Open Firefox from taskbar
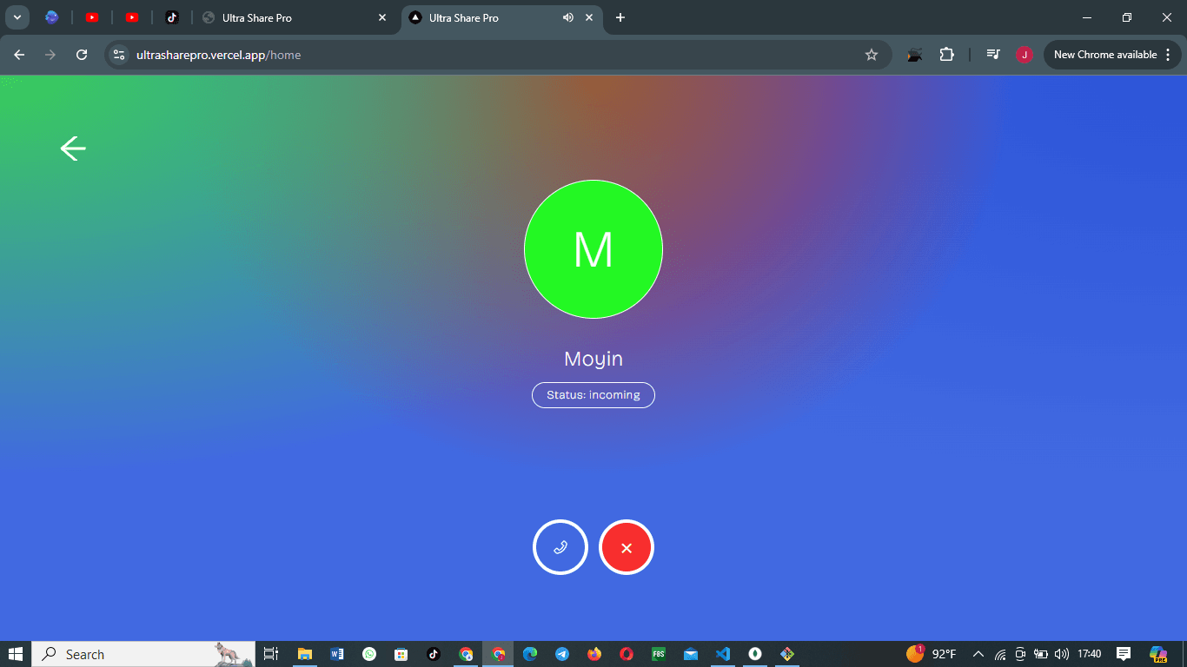 pyautogui.click(x=594, y=654)
